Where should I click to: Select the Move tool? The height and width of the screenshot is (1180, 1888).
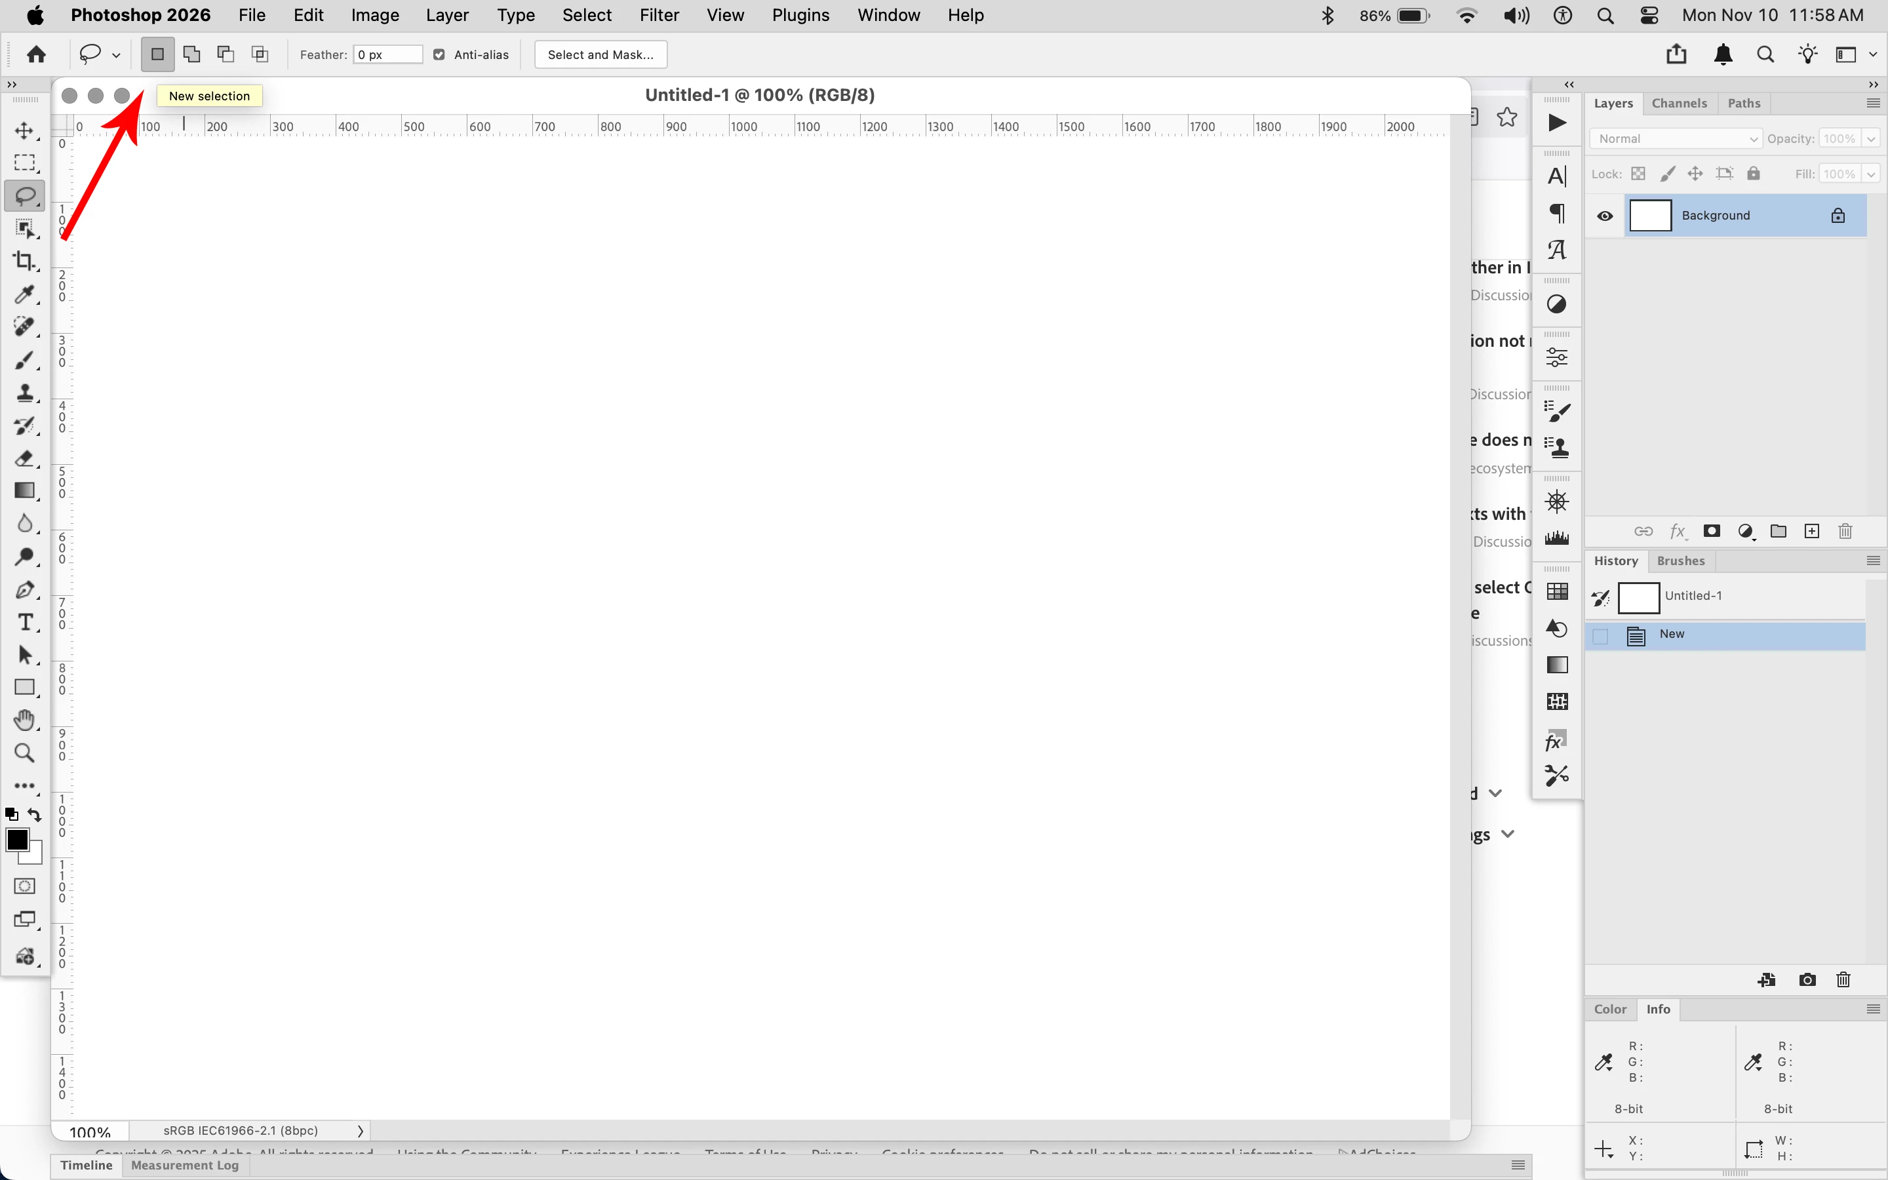coord(24,130)
